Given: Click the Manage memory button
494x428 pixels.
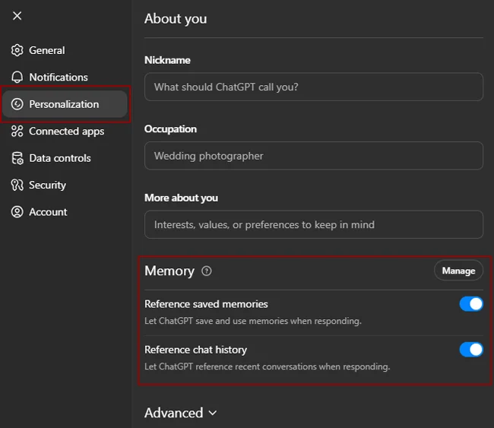Looking at the screenshot, I should pos(458,271).
